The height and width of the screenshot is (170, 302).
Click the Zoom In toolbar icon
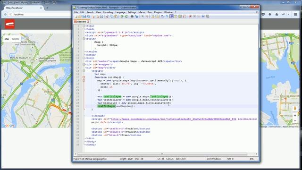[143, 17]
